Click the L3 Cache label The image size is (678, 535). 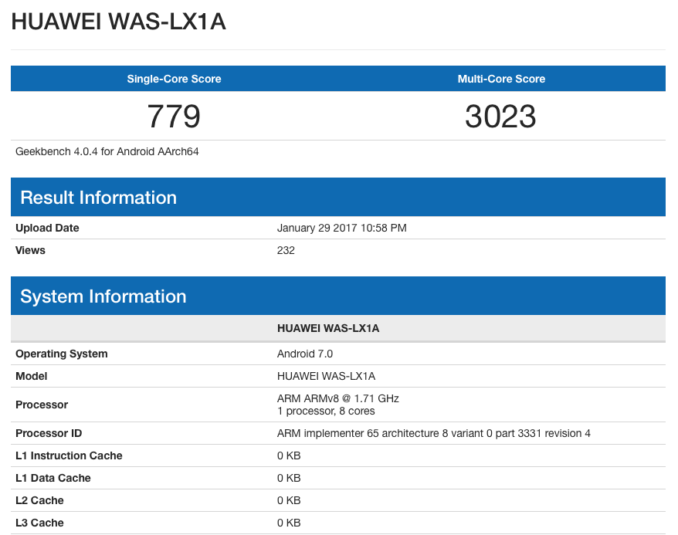39,523
